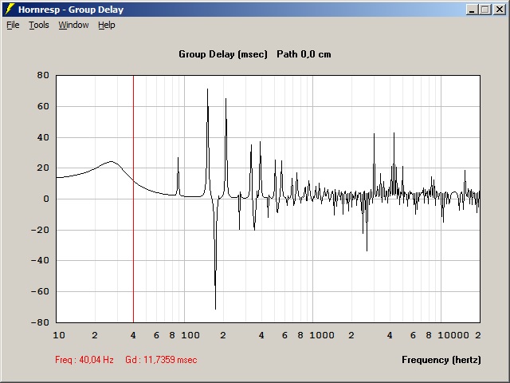Click the 'Frequency (hertz)' axis label
The image size is (510, 383).
click(x=441, y=360)
